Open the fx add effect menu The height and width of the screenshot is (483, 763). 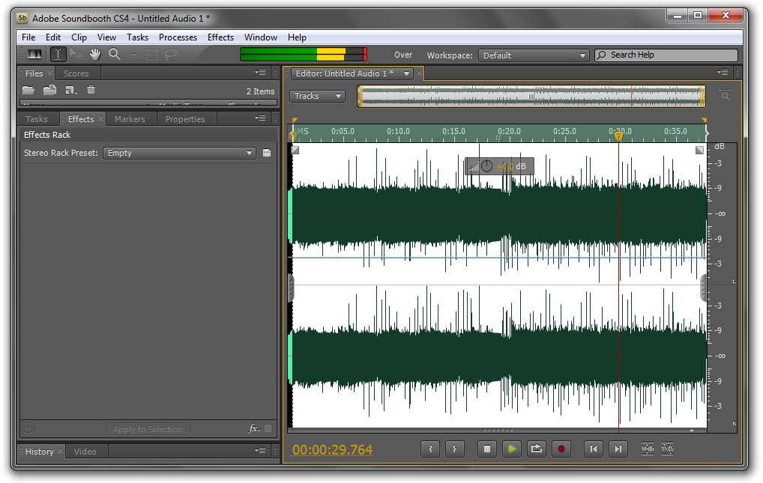pos(254,428)
